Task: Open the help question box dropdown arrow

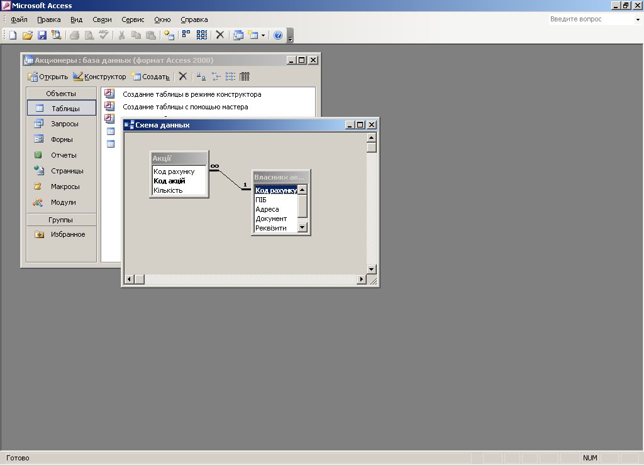Action: pos(638,19)
